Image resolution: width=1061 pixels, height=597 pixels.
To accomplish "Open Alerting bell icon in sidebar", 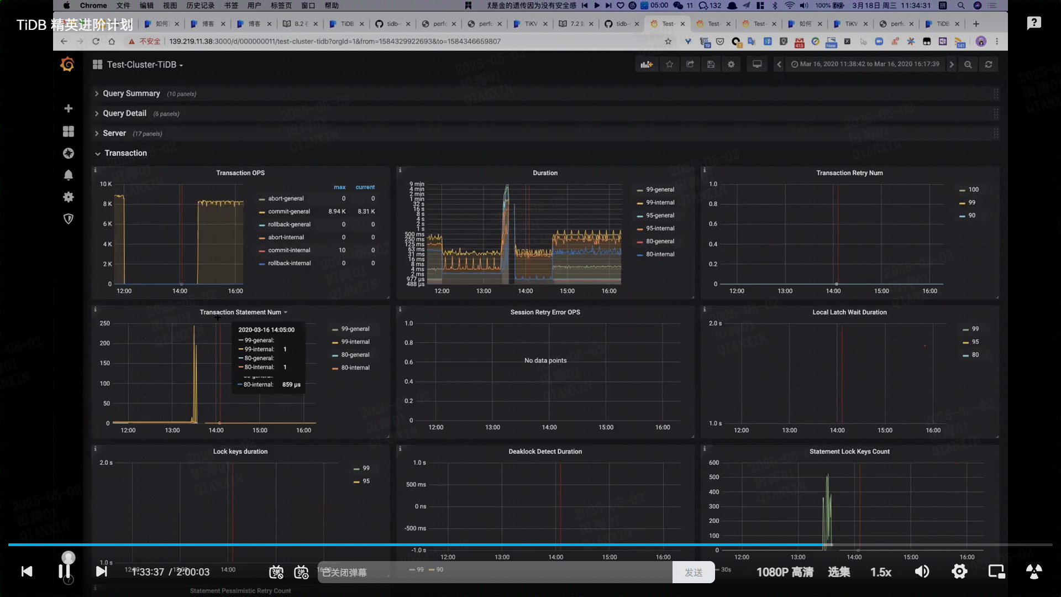I will [68, 175].
